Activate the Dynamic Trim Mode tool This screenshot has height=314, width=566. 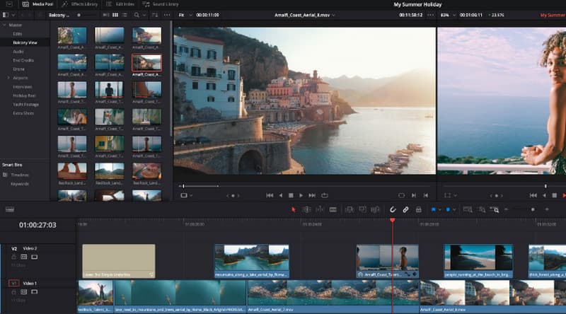(320, 210)
